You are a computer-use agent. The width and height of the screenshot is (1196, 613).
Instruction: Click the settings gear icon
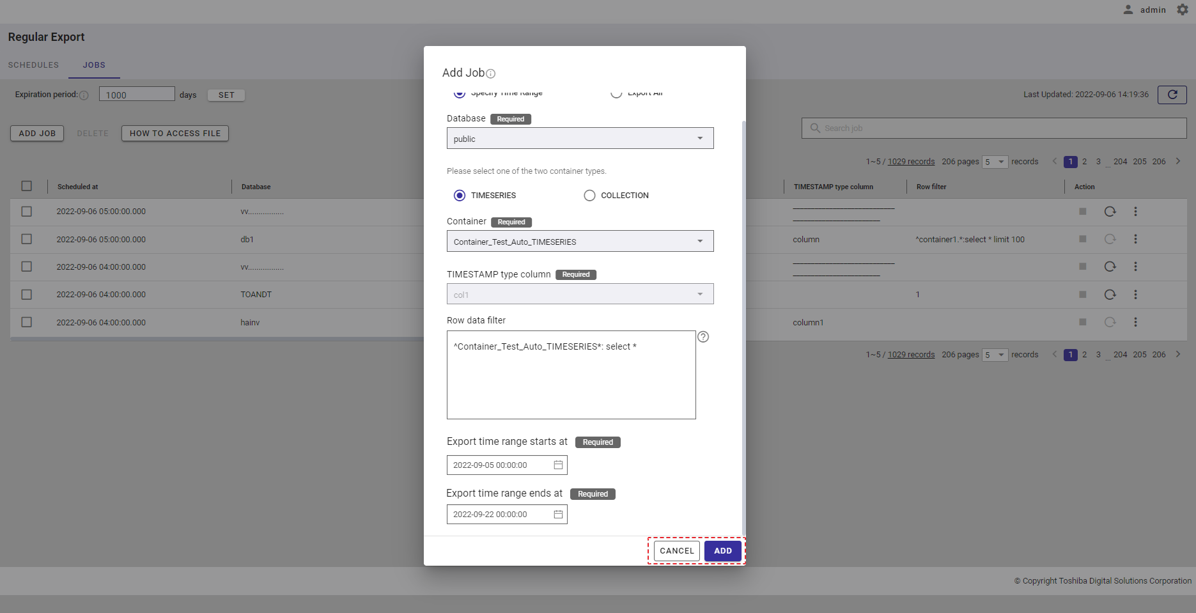pyautogui.click(x=1183, y=10)
